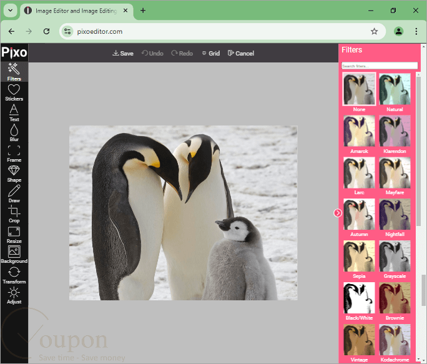Close the Image Editor tab
Viewport: 427px width, 364px height.
[x=125, y=11]
